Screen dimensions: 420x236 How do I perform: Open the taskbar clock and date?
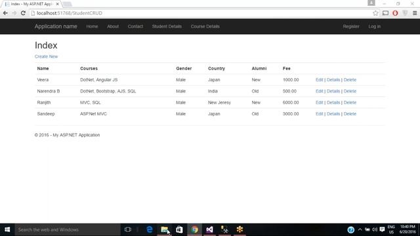click(x=408, y=229)
